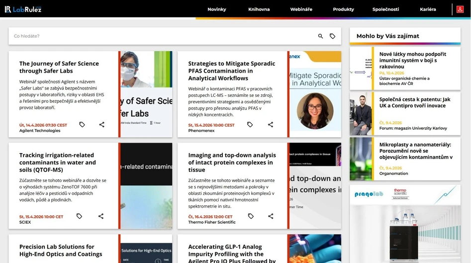Click Precision Lab Solutions thumbnail
Image resolution: width=471 pixels, height=263 pixels.
pos(146,249)
